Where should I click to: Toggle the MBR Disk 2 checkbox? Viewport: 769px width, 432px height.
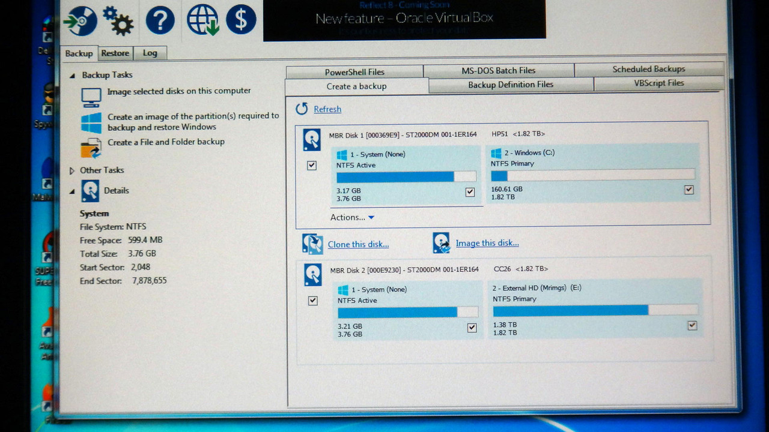312,301
